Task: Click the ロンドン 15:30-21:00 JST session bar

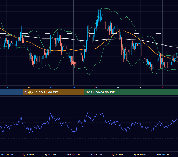Action: point(53,92)
